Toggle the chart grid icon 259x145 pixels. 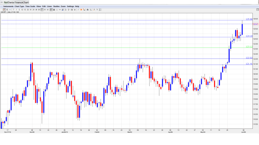(x=54, y=10)
